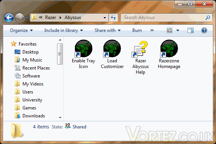This screenshot has width=216, height=144.
Task: Click the magnifier icon in search box
Action: point(208,17)
